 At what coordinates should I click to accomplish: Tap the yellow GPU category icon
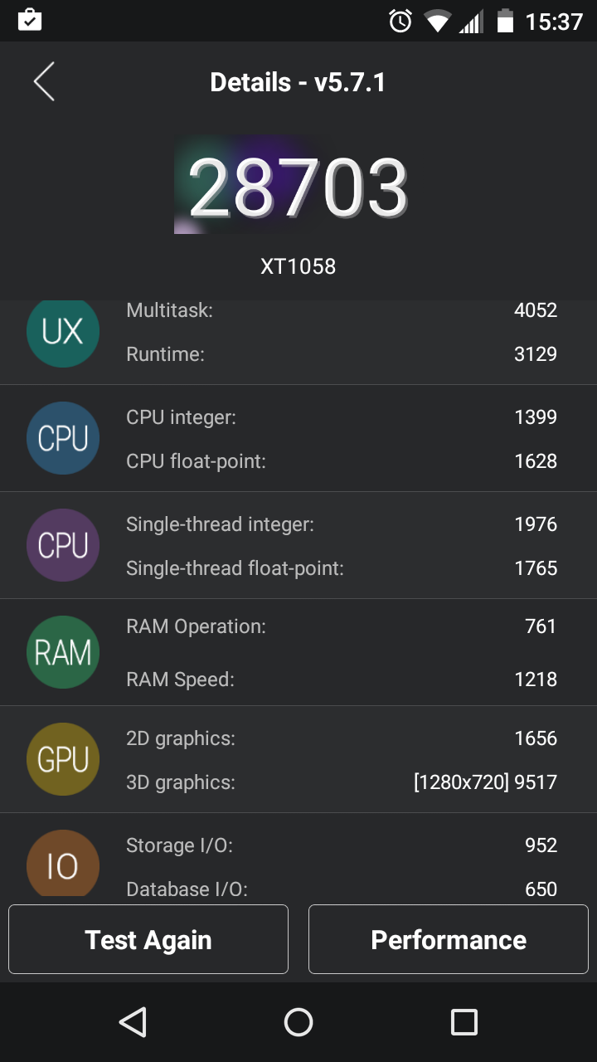pos(63,759)
